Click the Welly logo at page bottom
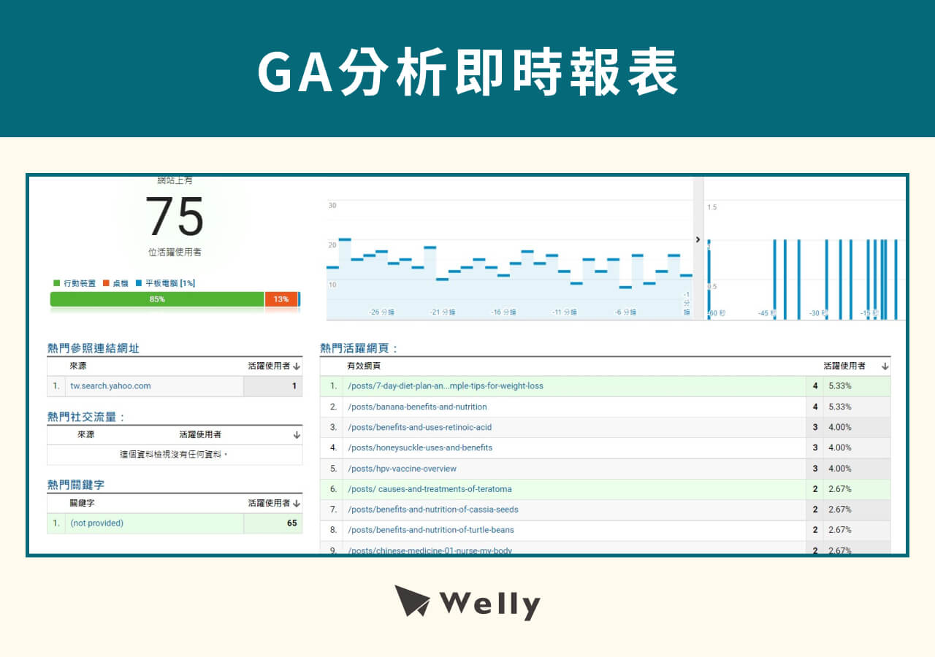The width and height of the screenshot is (935, 657). point(467,603)
